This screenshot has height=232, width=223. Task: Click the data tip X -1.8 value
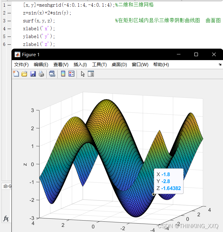(166, 174)
